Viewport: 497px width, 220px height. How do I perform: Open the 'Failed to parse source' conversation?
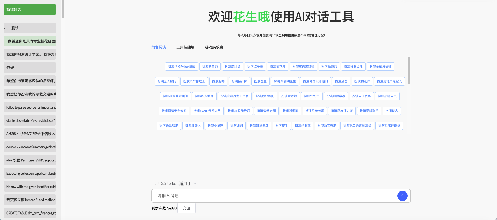point(30,107)
